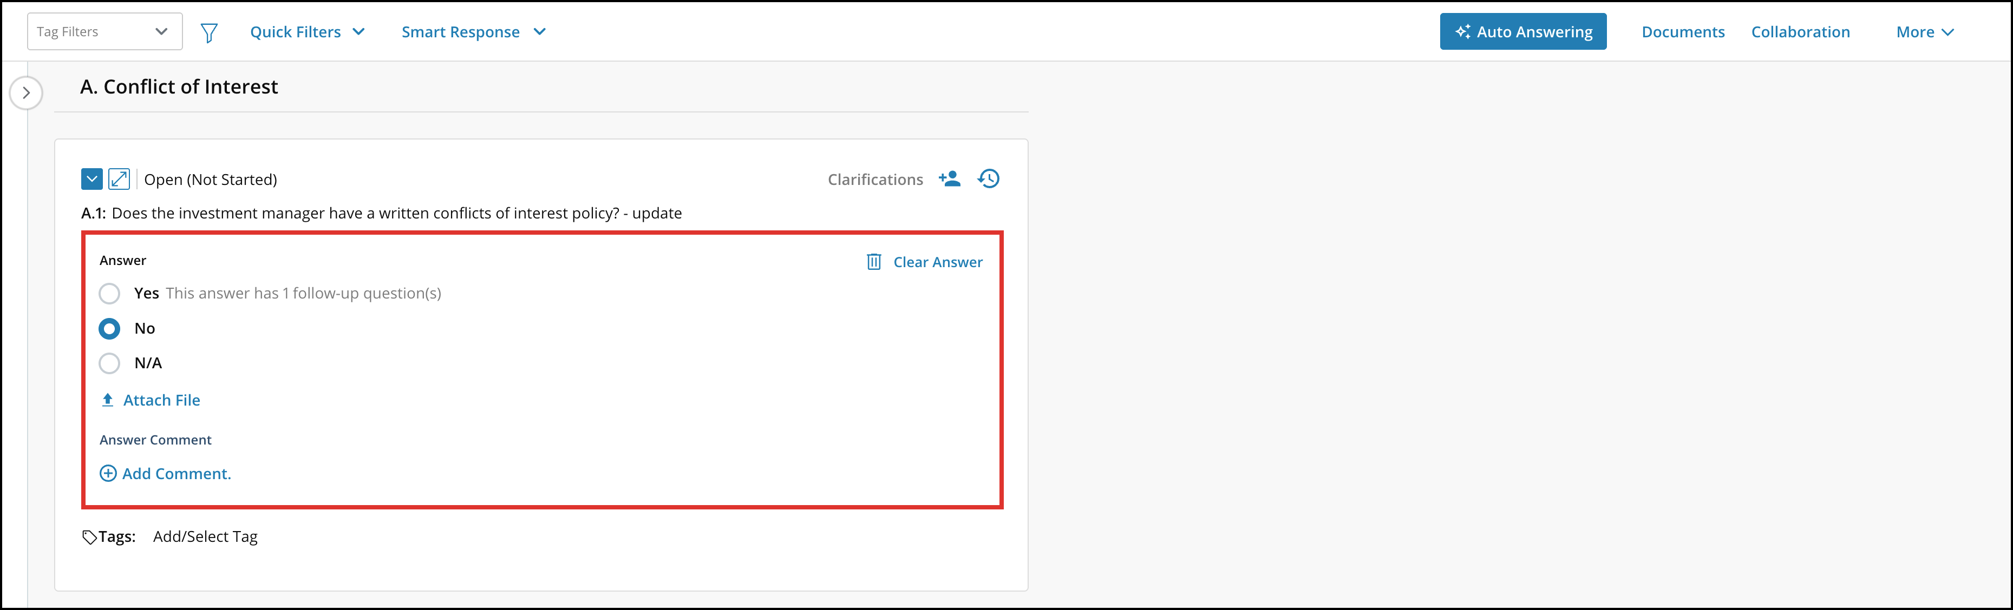
Task: Open the answer history clock icon
Action: (x=989, y=178)
